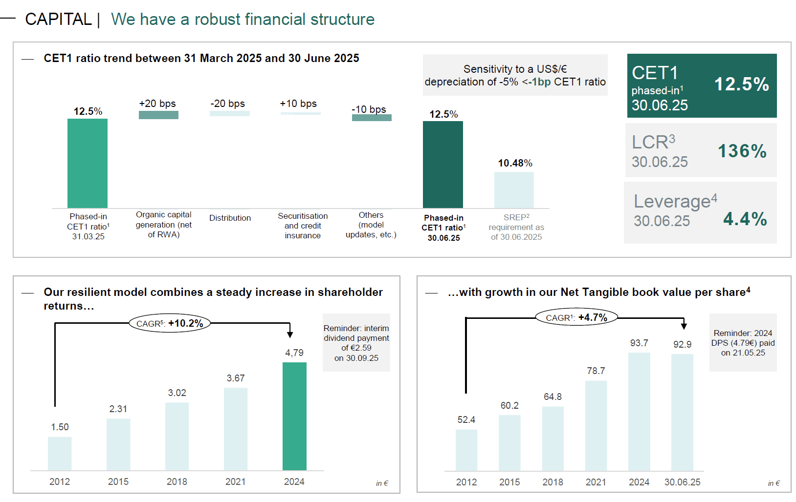Click the interim dividend reminder box
This screenshot has height=502, width=796.
coord(356,342)
